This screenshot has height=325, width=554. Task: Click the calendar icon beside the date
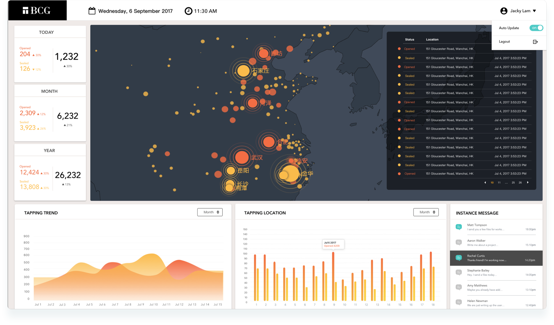(92, 11)
